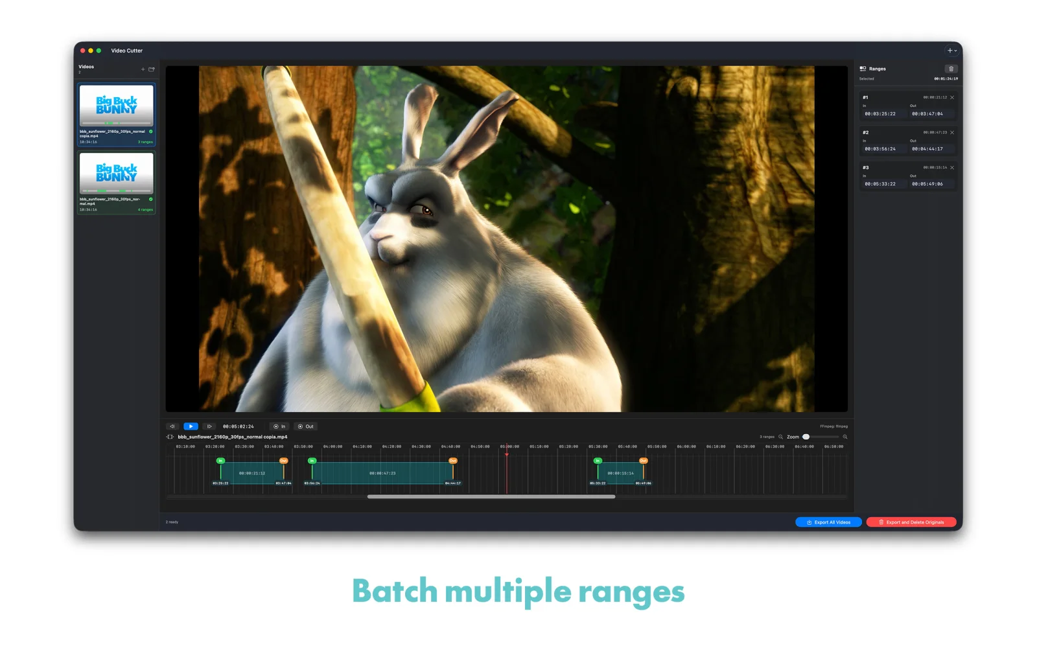Click the selected total duration 00:01:24:19
This screenshot has width=1037, height=648.
(946, 78)
